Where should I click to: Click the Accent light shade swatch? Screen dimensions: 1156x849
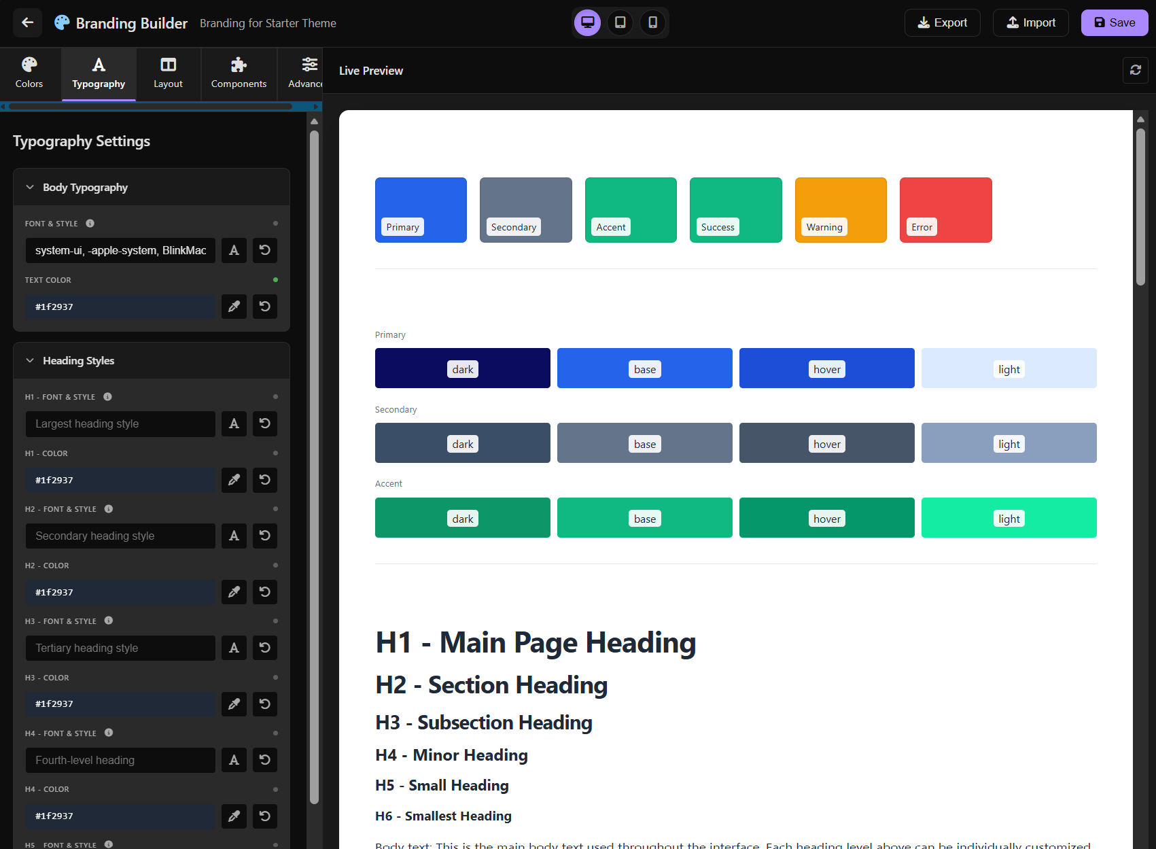pyautogui.click(x=1009, y=517)
